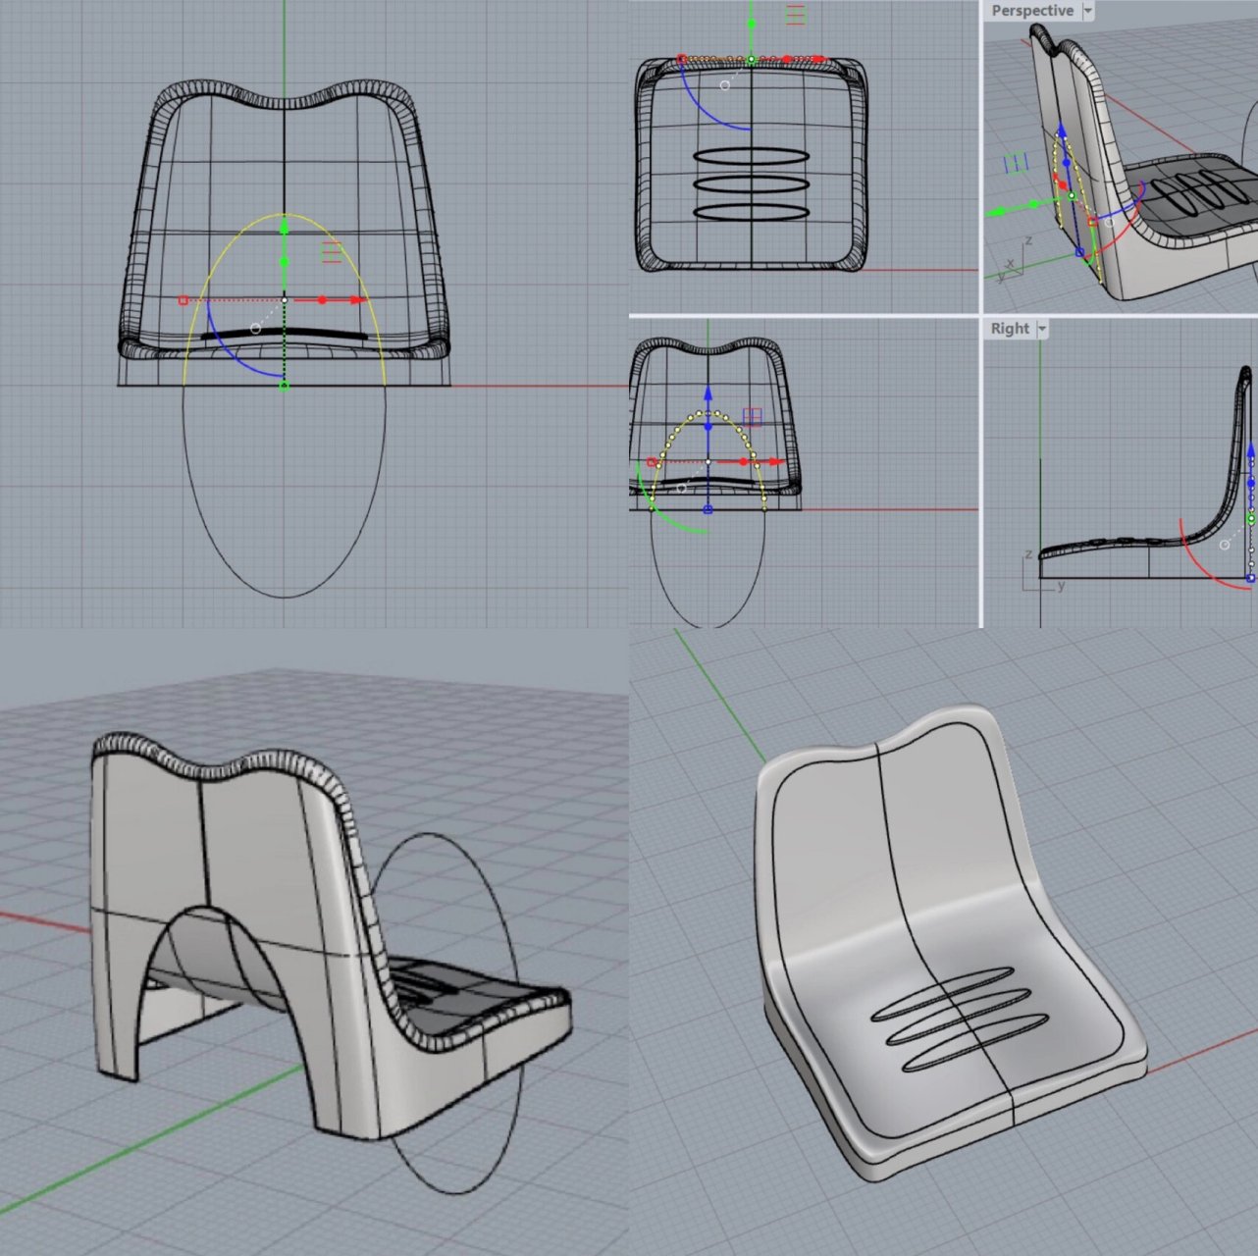
Task: Click green gumball arrowhead in large wireframe view
Action: (285, 228)
